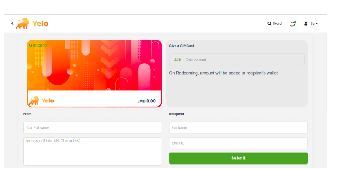Select the recipient Full Name field
The image size is (361, 169).
238,128
